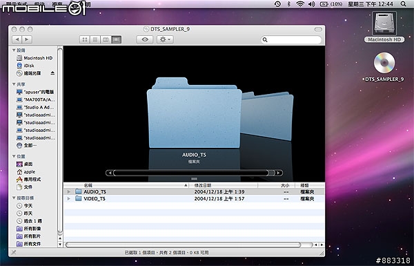This screenshot has height=266, width=414.
Task: Open the Action gear dropdown menu
Action: point(165,39)
